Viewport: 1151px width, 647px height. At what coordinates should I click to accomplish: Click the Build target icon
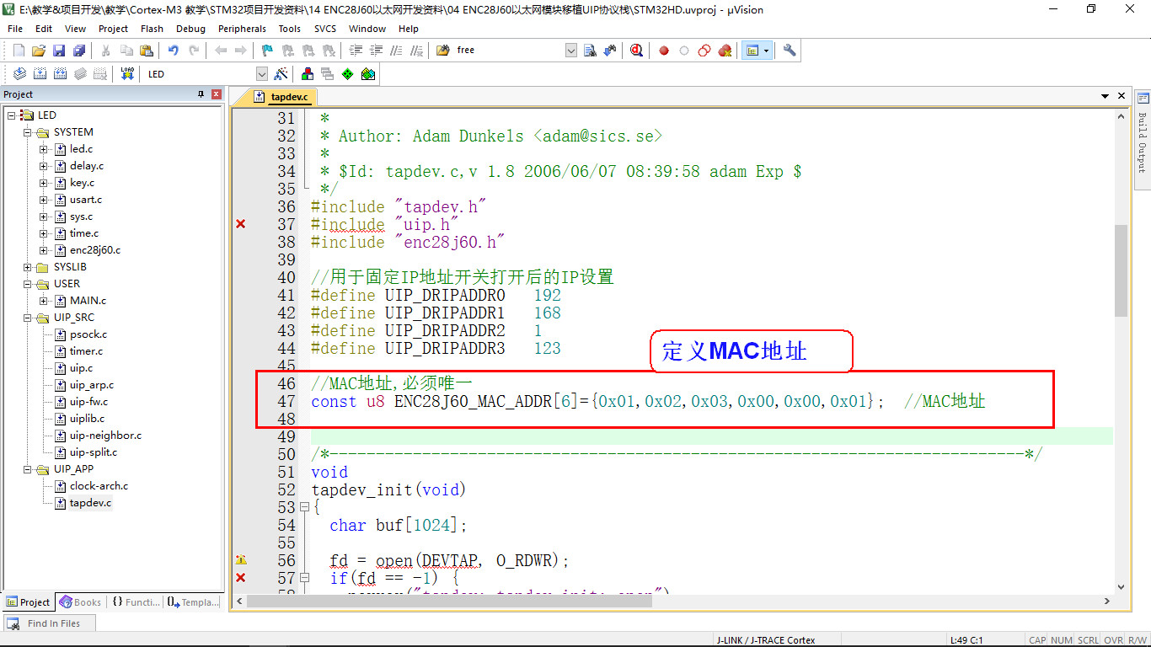point(40,74)
